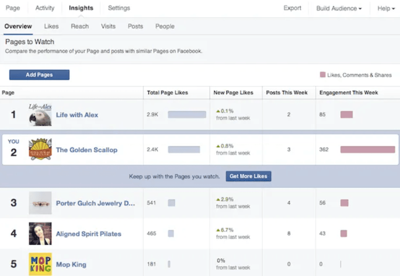Open The Golden Scallop page link

point(86,149)
